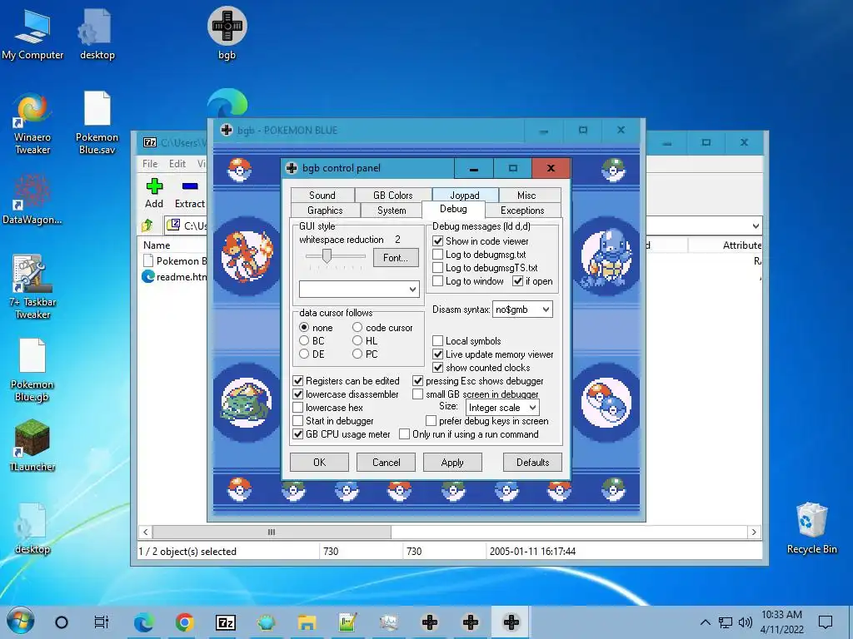Viewport: 853px width, 639px height.
Task: Switch to the Joypad tab
Action: pyautogui.click(x=465, y=195)
